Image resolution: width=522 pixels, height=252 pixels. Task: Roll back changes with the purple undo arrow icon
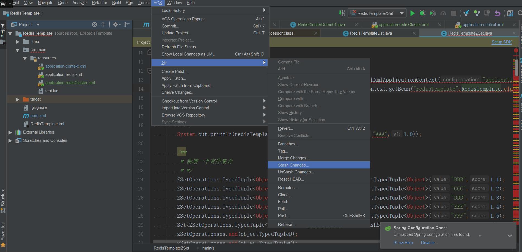point(497,13)
